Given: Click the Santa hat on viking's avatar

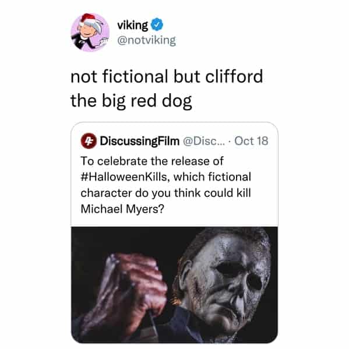Looking at the screenshot, I should point(90,20).
